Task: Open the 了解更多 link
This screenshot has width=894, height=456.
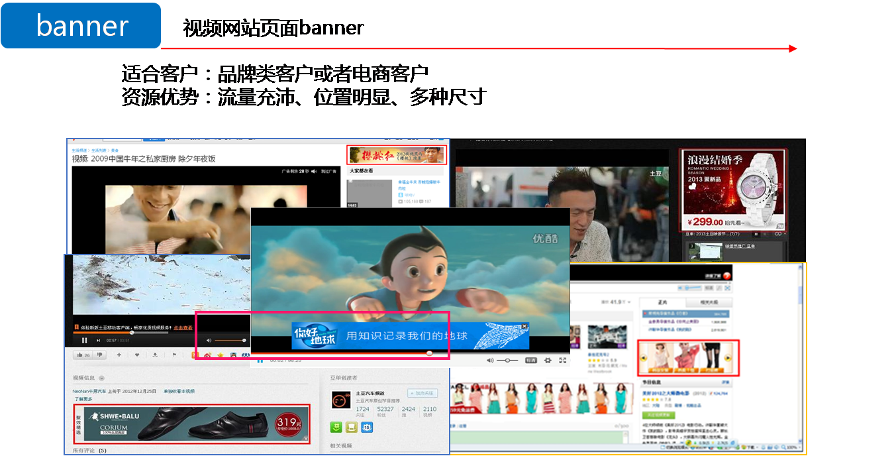Action: pyautogui.click(x=83, y=399)
